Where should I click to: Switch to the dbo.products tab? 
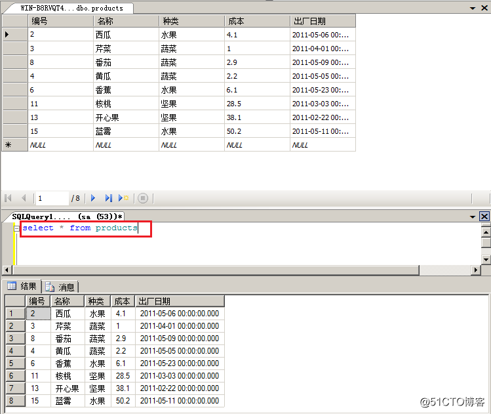click(x=71, y=8)
